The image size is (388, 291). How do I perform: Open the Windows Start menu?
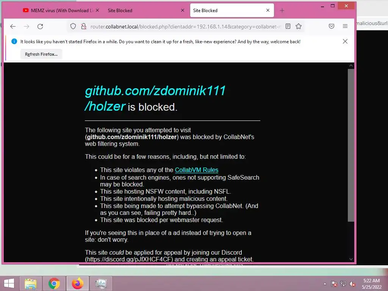click(9, 283)
